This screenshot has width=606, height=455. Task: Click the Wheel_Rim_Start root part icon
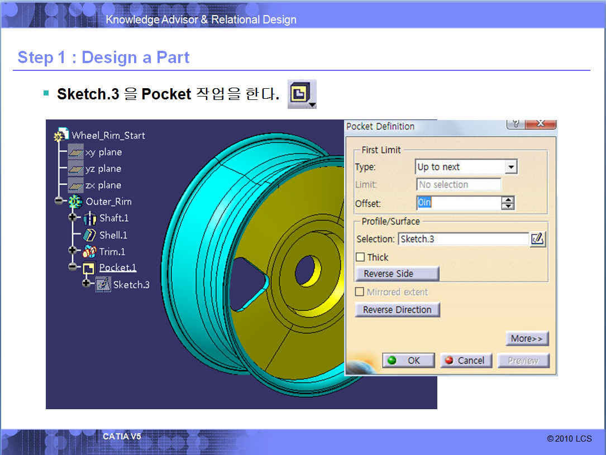[59, 136]
